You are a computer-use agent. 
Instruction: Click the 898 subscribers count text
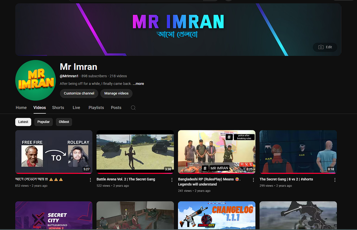[94, 76]
